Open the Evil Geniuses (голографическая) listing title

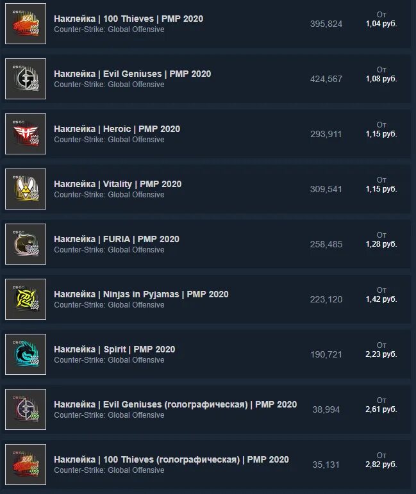(175, 405)
